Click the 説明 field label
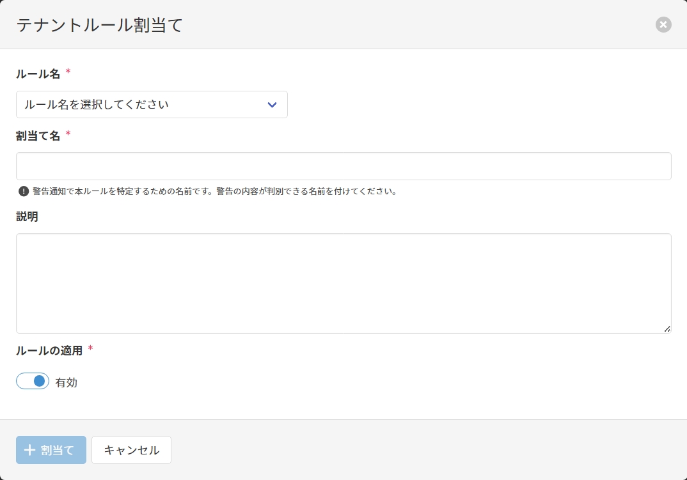687x480 pixels. [27, 217]
